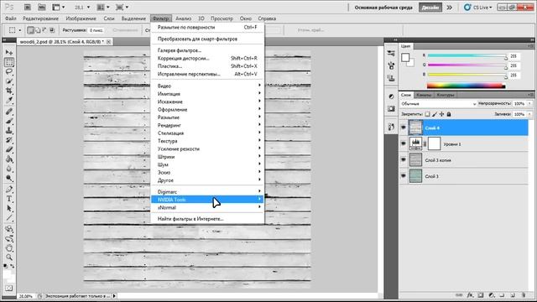Image resolution: width=537 pixels, height=302 pixels.
Task: Toggle lock transparent pixels checkbox
Action: [427, 114]
